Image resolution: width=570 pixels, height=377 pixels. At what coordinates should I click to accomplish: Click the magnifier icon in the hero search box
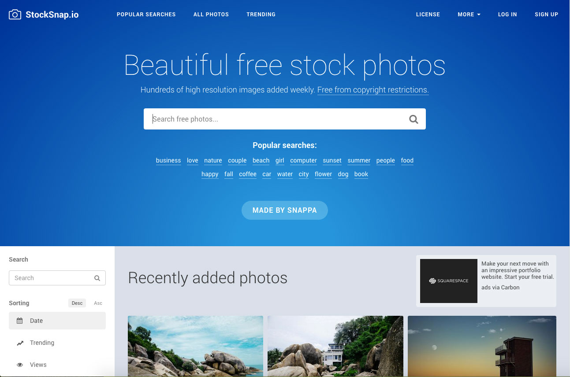pyautogui.click(x=414, y=119)
